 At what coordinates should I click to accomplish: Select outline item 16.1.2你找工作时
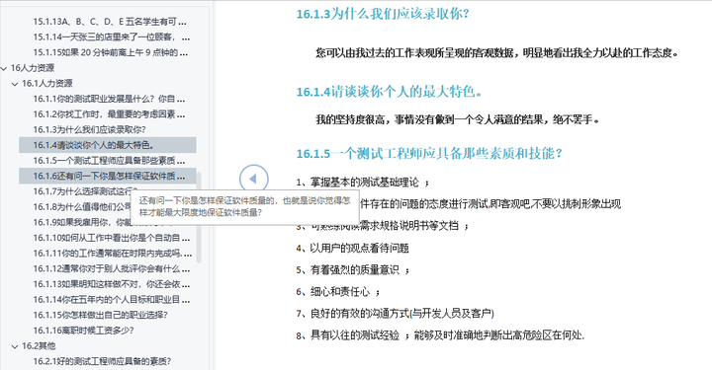click(x=109, y=114)
